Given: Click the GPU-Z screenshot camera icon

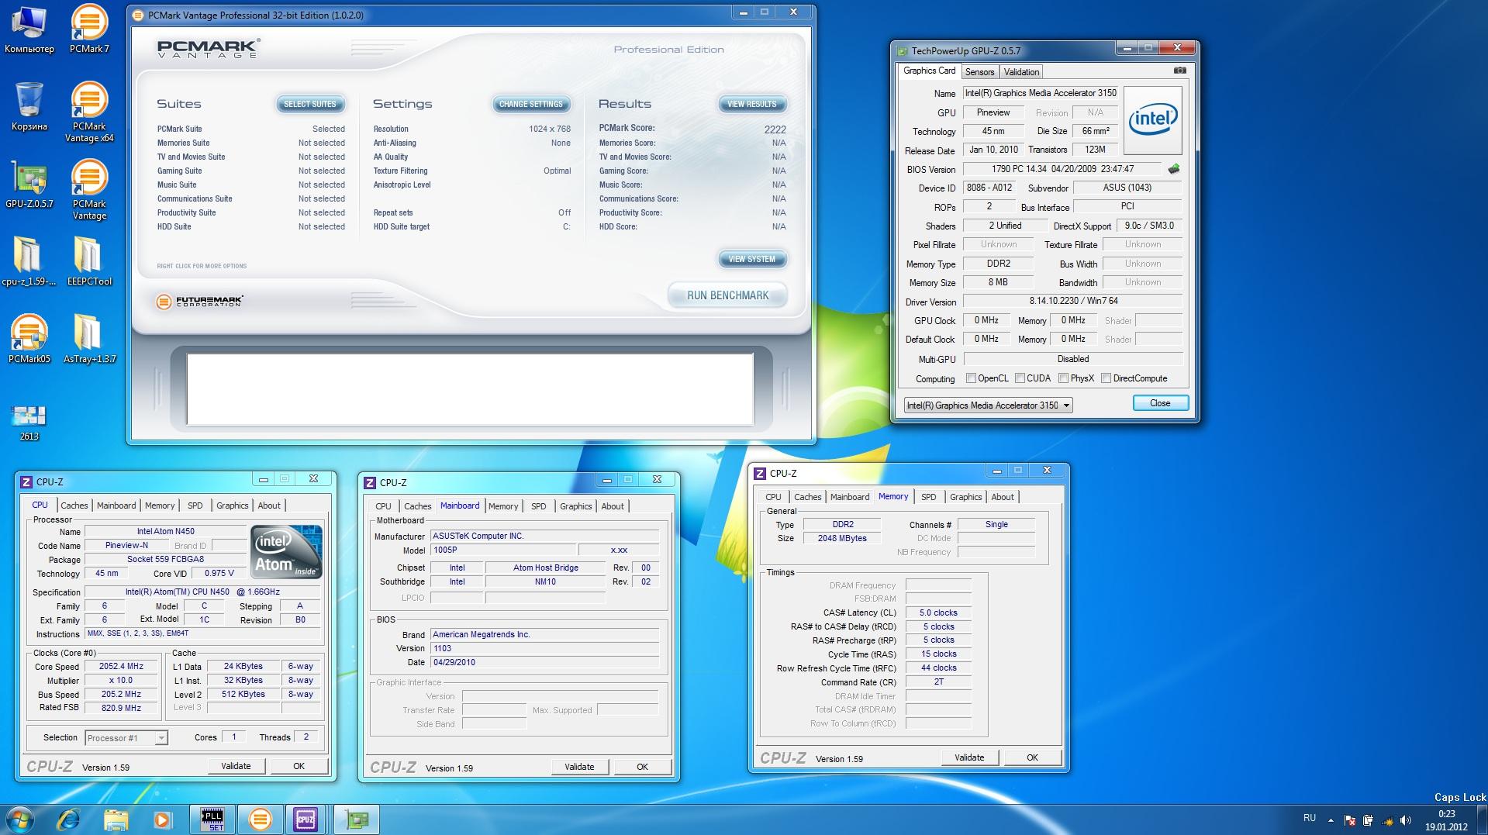Looking at the screenshot, I should click(x=1179, y=71).
